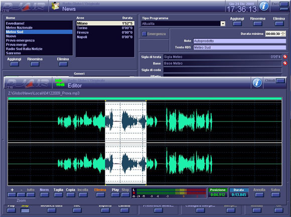291x217 pixels.
Task: Select Napoli in the Aree list
Action: tap(105, 37)
